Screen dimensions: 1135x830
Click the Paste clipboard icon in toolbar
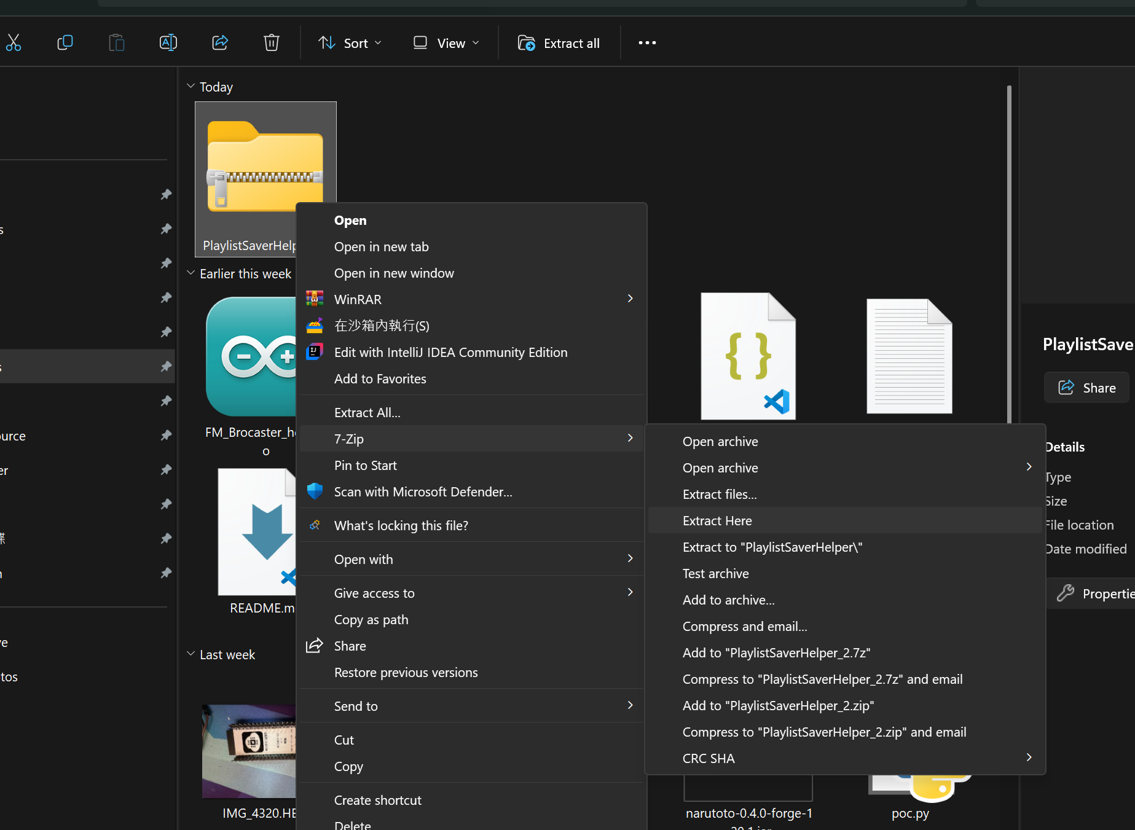116,43
